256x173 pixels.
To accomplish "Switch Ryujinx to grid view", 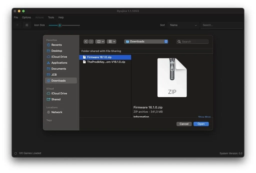I will click(x=27, y=25).
